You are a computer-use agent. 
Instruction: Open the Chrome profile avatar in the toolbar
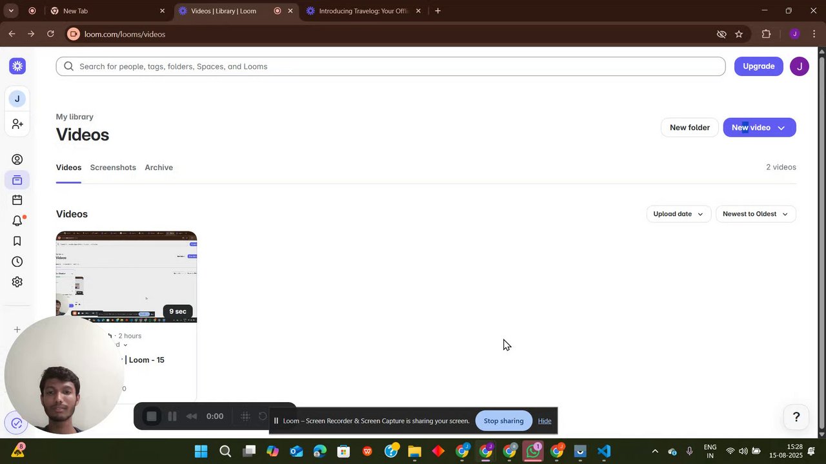(794, 34)
